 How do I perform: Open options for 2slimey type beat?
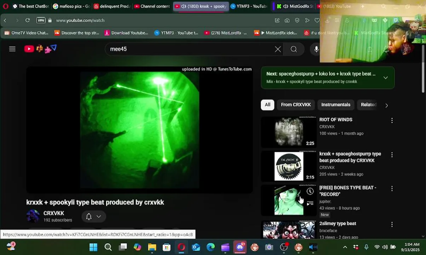392,225
